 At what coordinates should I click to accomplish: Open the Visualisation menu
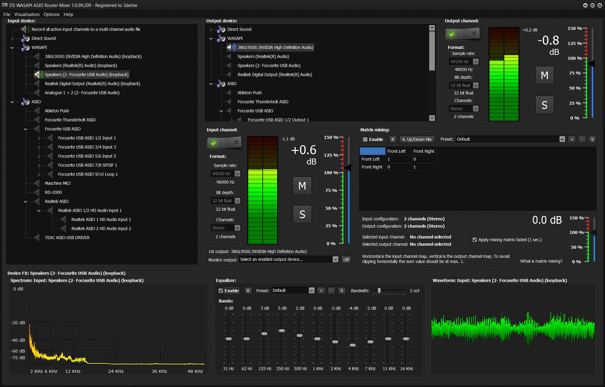[x=27, y=14]
